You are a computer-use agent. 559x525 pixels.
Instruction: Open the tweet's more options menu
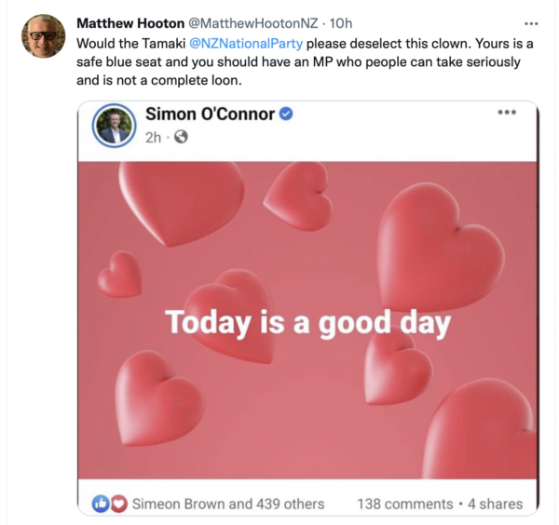click(531, 22)
